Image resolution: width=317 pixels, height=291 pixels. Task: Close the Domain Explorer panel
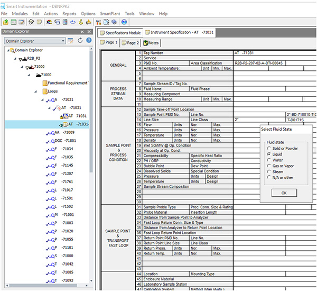point(89,31)
